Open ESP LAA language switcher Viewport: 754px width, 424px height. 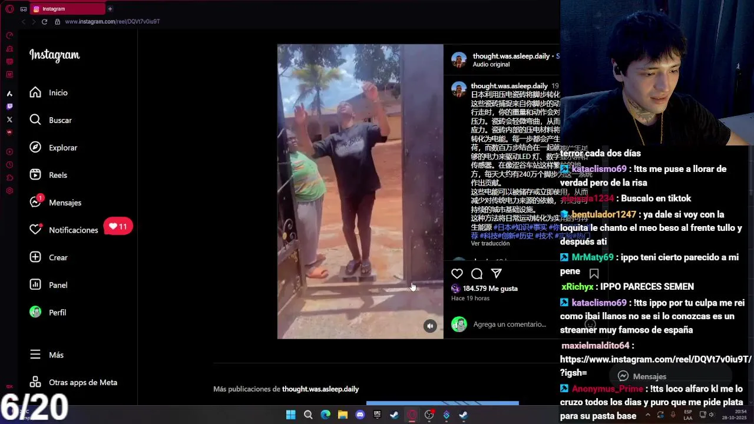point(688,415)
